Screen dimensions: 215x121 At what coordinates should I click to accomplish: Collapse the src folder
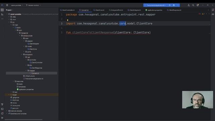tap(9, 22)
